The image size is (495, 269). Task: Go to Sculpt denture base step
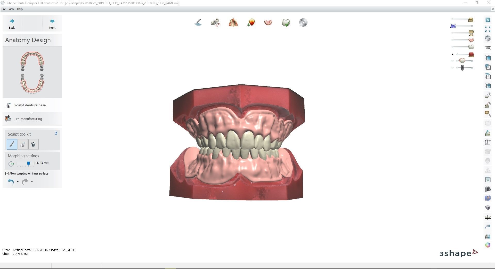coord(32,105)
